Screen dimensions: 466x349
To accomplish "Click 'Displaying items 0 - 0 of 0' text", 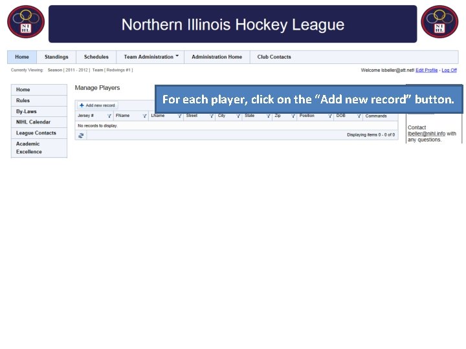I will 371,134.
